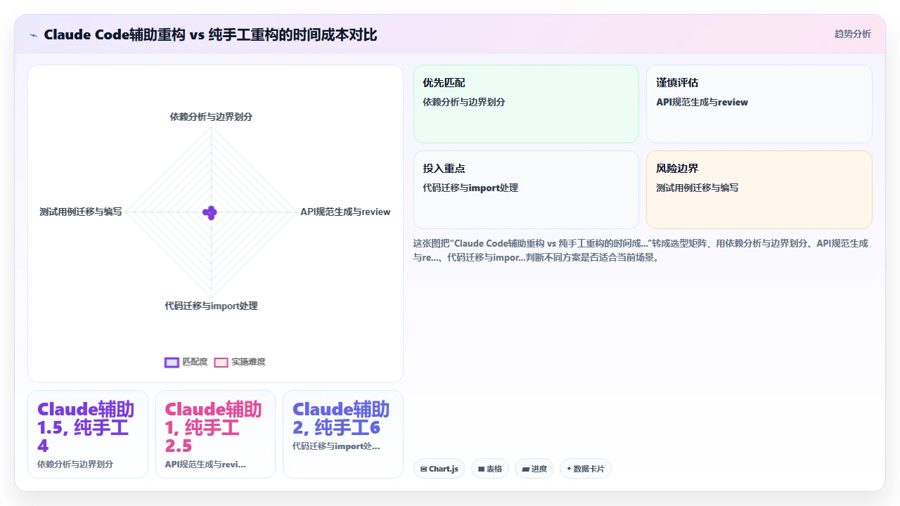900x506 pixels.
Task: Select the Chart.js tag
Action: pos(439,469)
